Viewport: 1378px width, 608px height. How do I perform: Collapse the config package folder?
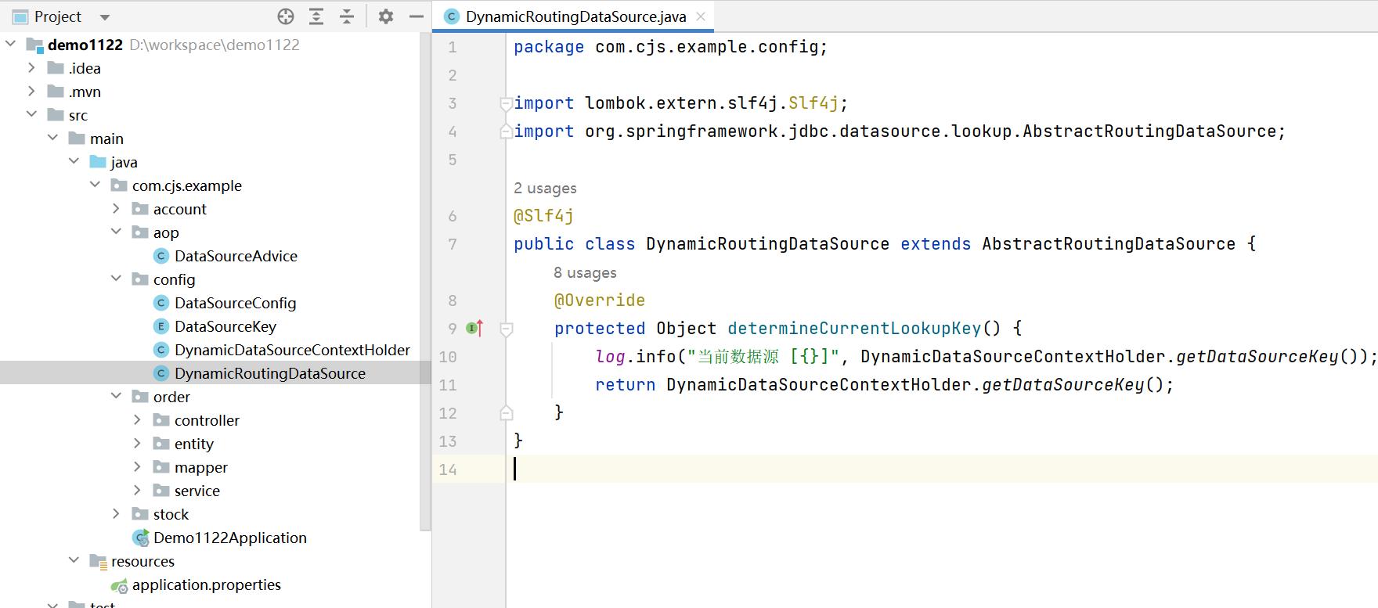click(x=117, y=279)
